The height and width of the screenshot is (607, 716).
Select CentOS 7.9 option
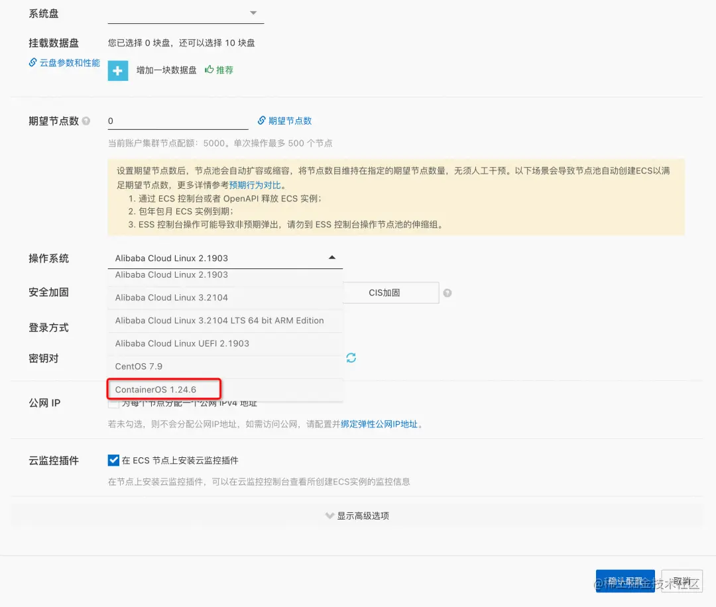point(225,366)
